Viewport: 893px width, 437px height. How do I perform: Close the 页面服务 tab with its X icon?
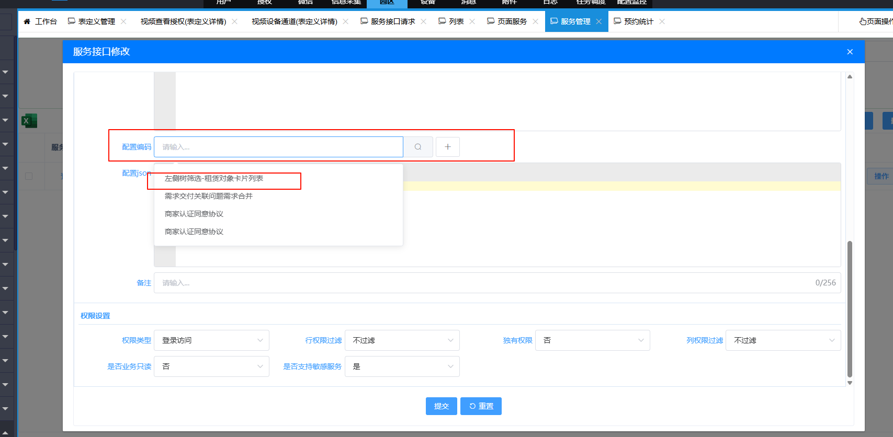point(535,21)
